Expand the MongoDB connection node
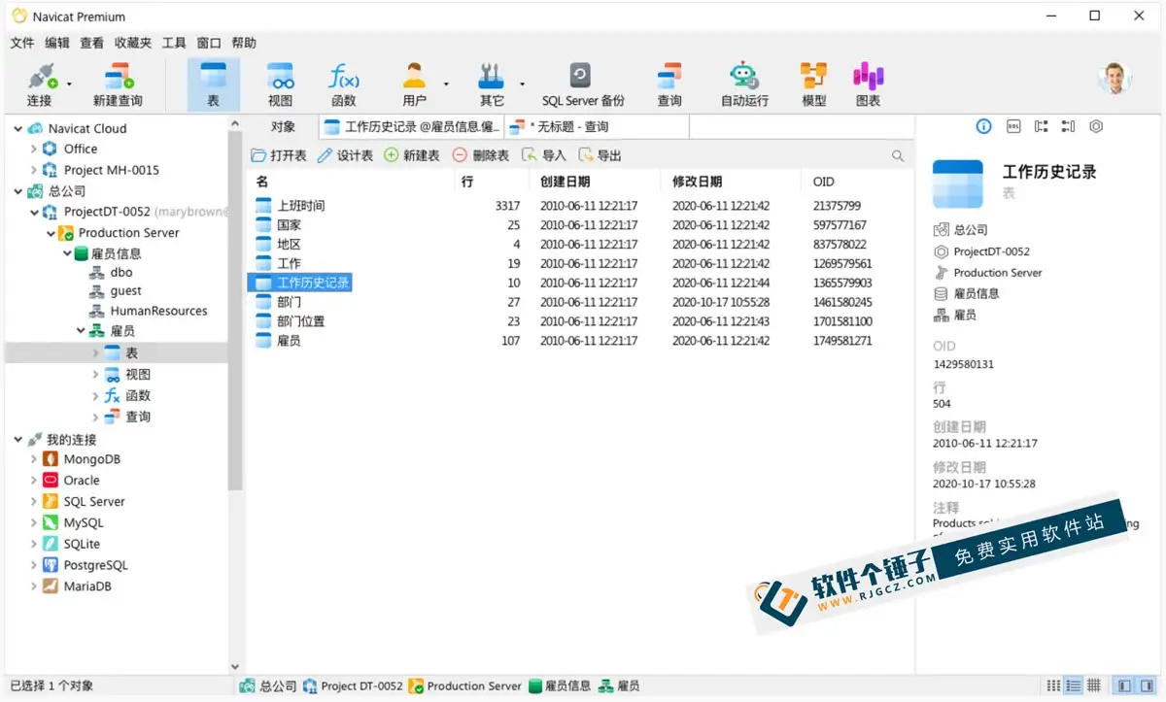The height and width of the screenshot is (702, 1166). tap(34, 459)
